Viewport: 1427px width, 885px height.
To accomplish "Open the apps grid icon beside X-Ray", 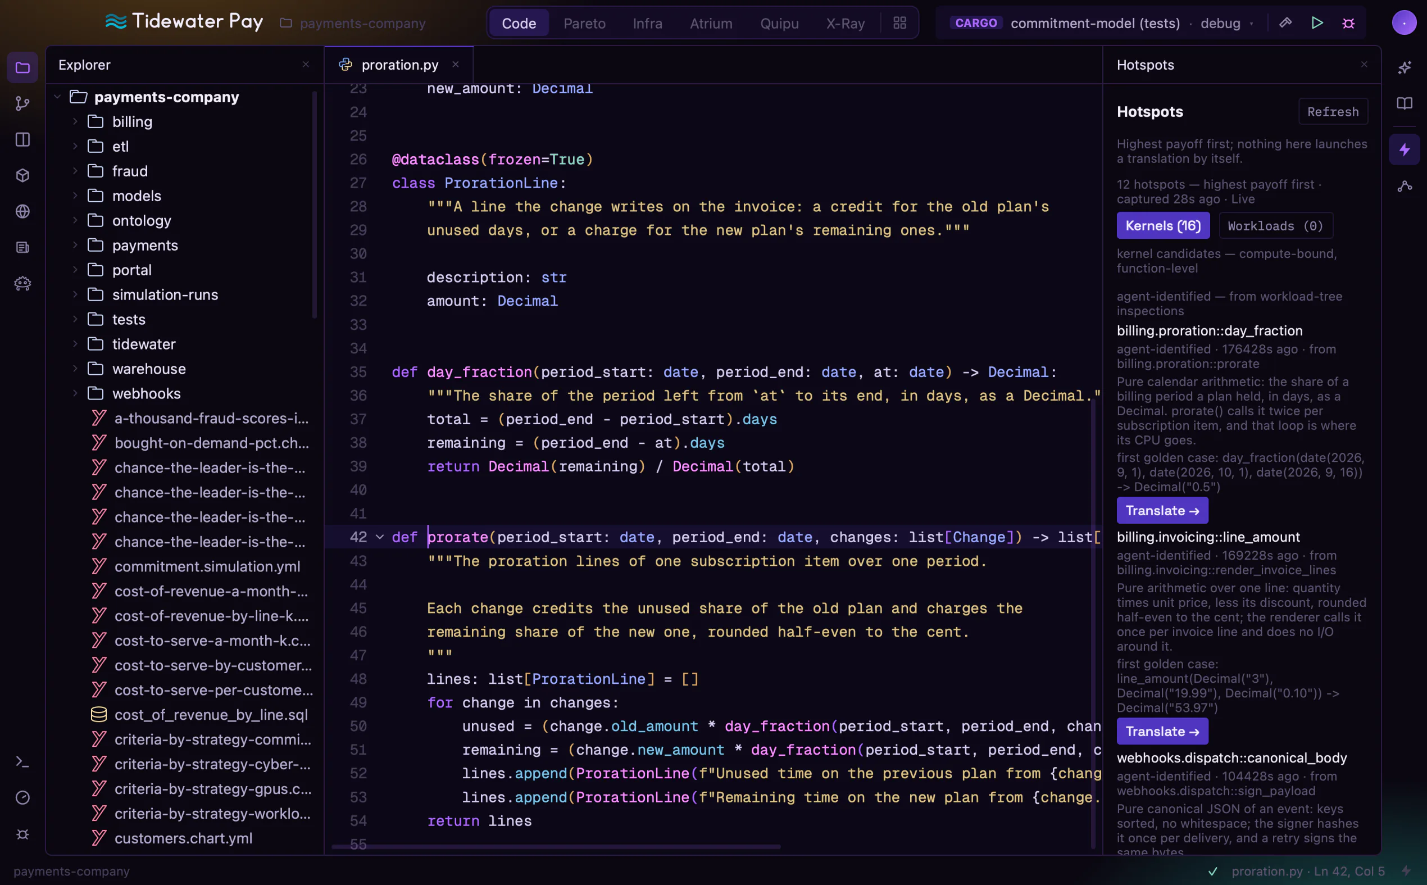I will [899, 23].
